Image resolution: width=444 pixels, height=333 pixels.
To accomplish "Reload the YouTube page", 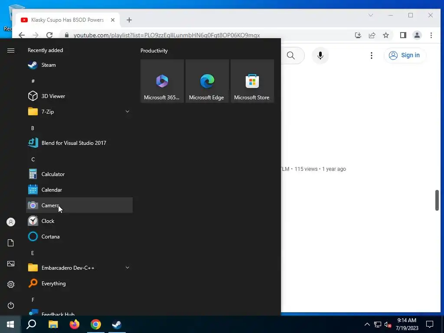I will (x=49, y=35).
